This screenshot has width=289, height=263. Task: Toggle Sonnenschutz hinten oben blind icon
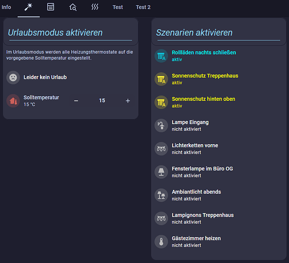(161, 102)
